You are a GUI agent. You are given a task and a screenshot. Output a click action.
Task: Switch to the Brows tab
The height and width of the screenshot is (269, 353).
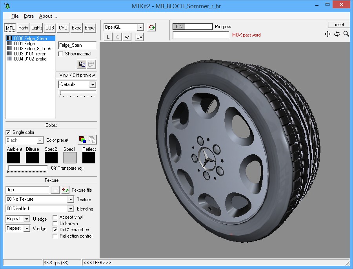(90, 28)
